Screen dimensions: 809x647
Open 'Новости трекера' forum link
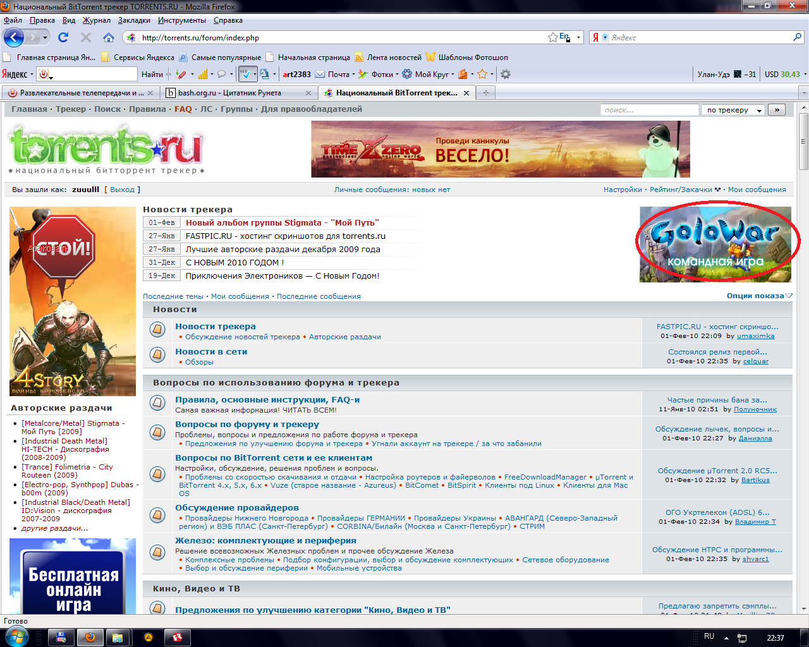[x=216, y=327]
